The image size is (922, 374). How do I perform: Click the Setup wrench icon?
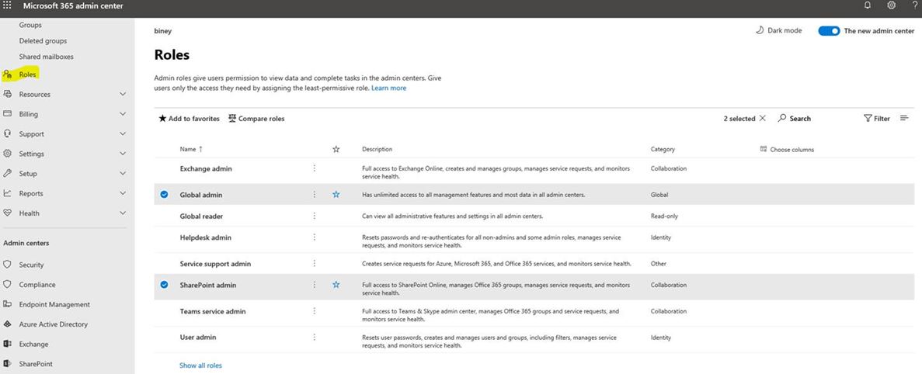8,174
